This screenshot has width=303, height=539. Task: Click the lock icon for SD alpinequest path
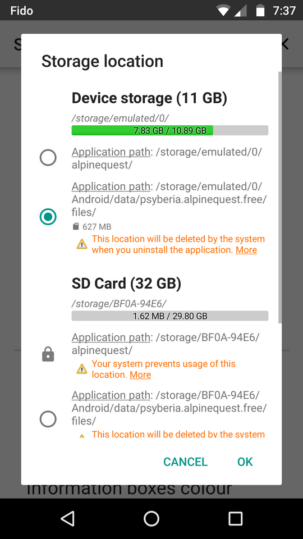[48, 354]
